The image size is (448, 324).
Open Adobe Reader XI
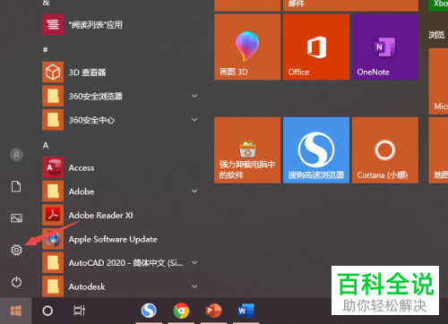(119, 215)
